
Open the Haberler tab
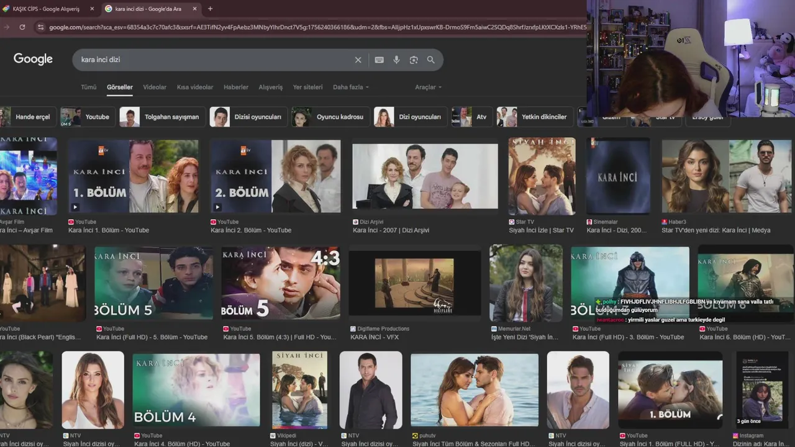click(236, 88)
